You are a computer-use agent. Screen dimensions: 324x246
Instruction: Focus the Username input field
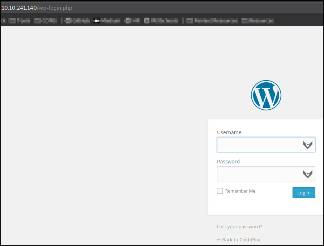point(266,145)
